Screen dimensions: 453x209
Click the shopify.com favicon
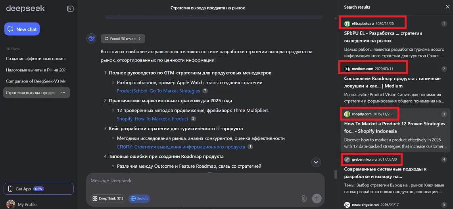(347, 114)
